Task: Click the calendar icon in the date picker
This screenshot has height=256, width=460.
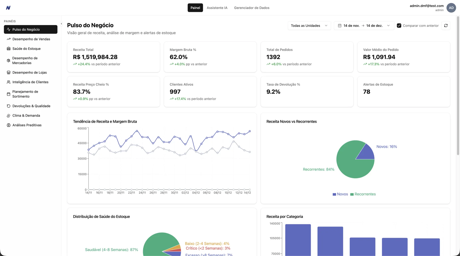Action: [x=340, y=26]
